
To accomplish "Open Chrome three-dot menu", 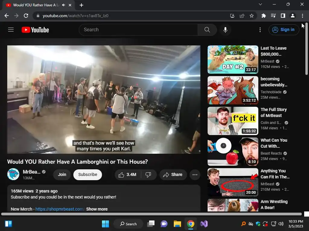I will pyautogui.click(x=302, y=16).
